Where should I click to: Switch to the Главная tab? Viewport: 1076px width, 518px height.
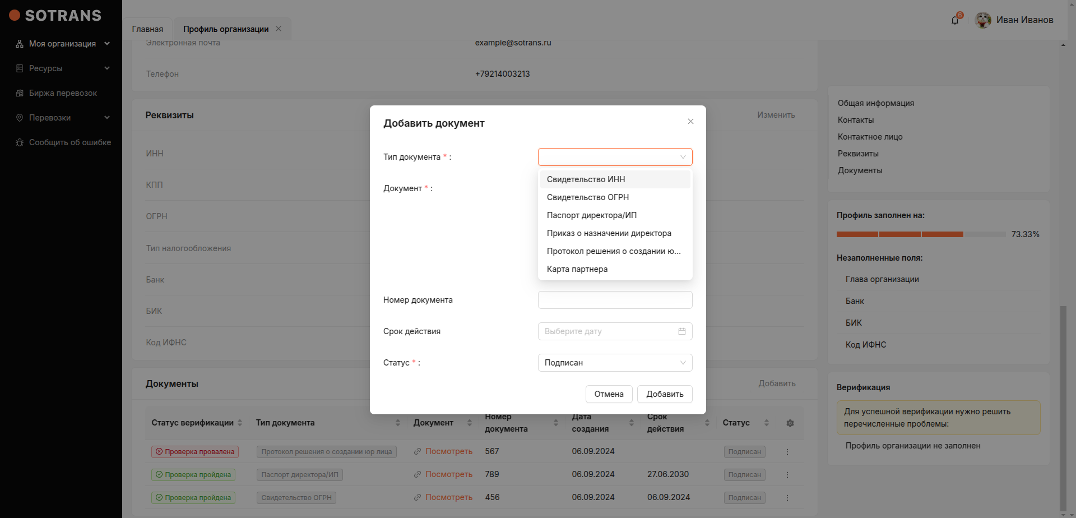click(147, 29)
